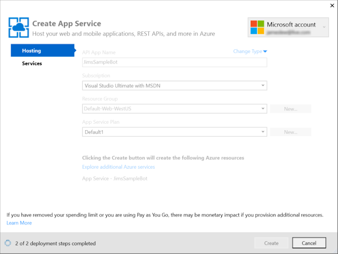
Task: Open the Microsoft account dropdown
Action: [288, 27]
